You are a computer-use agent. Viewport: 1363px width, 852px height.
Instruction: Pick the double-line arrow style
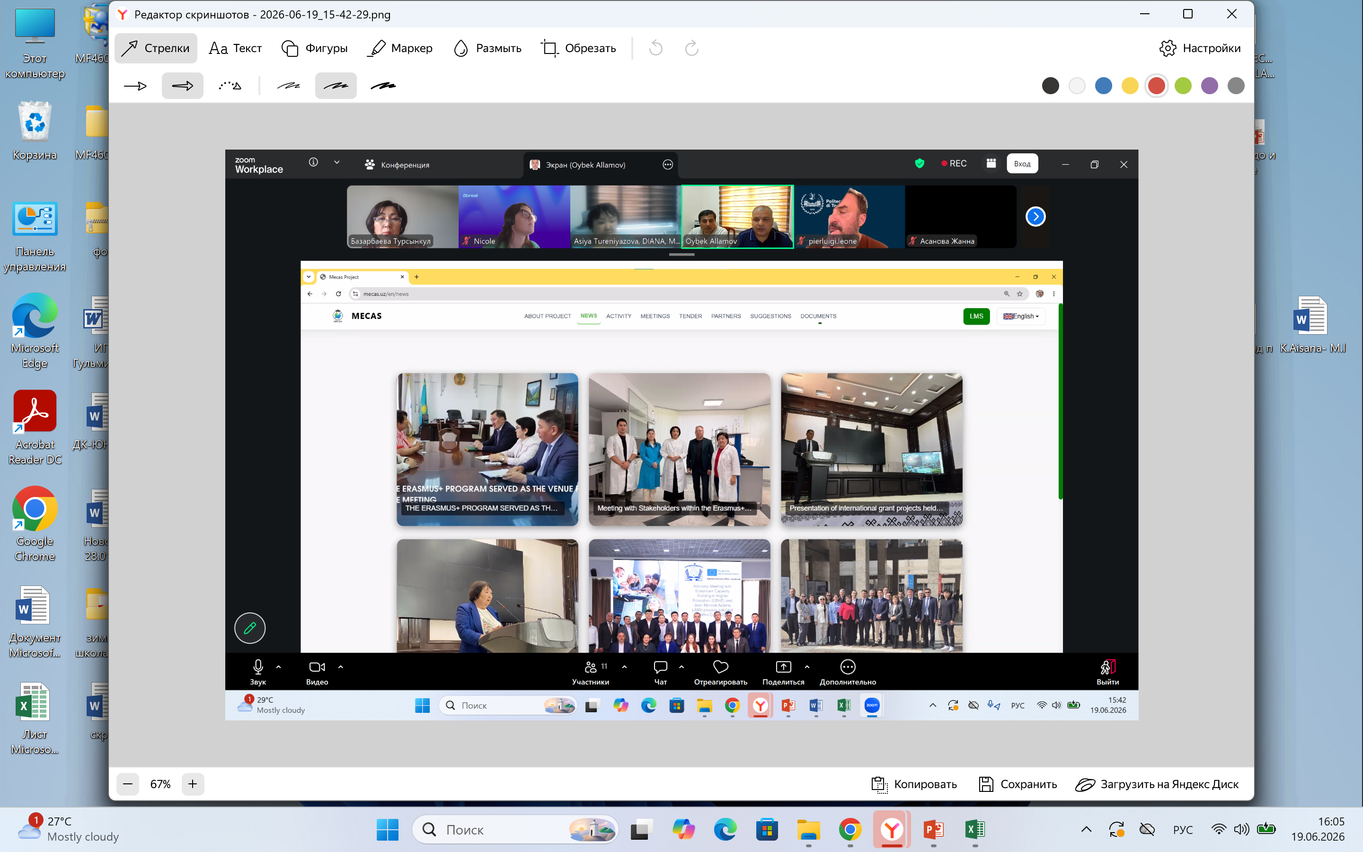click(x=183, y=86)
